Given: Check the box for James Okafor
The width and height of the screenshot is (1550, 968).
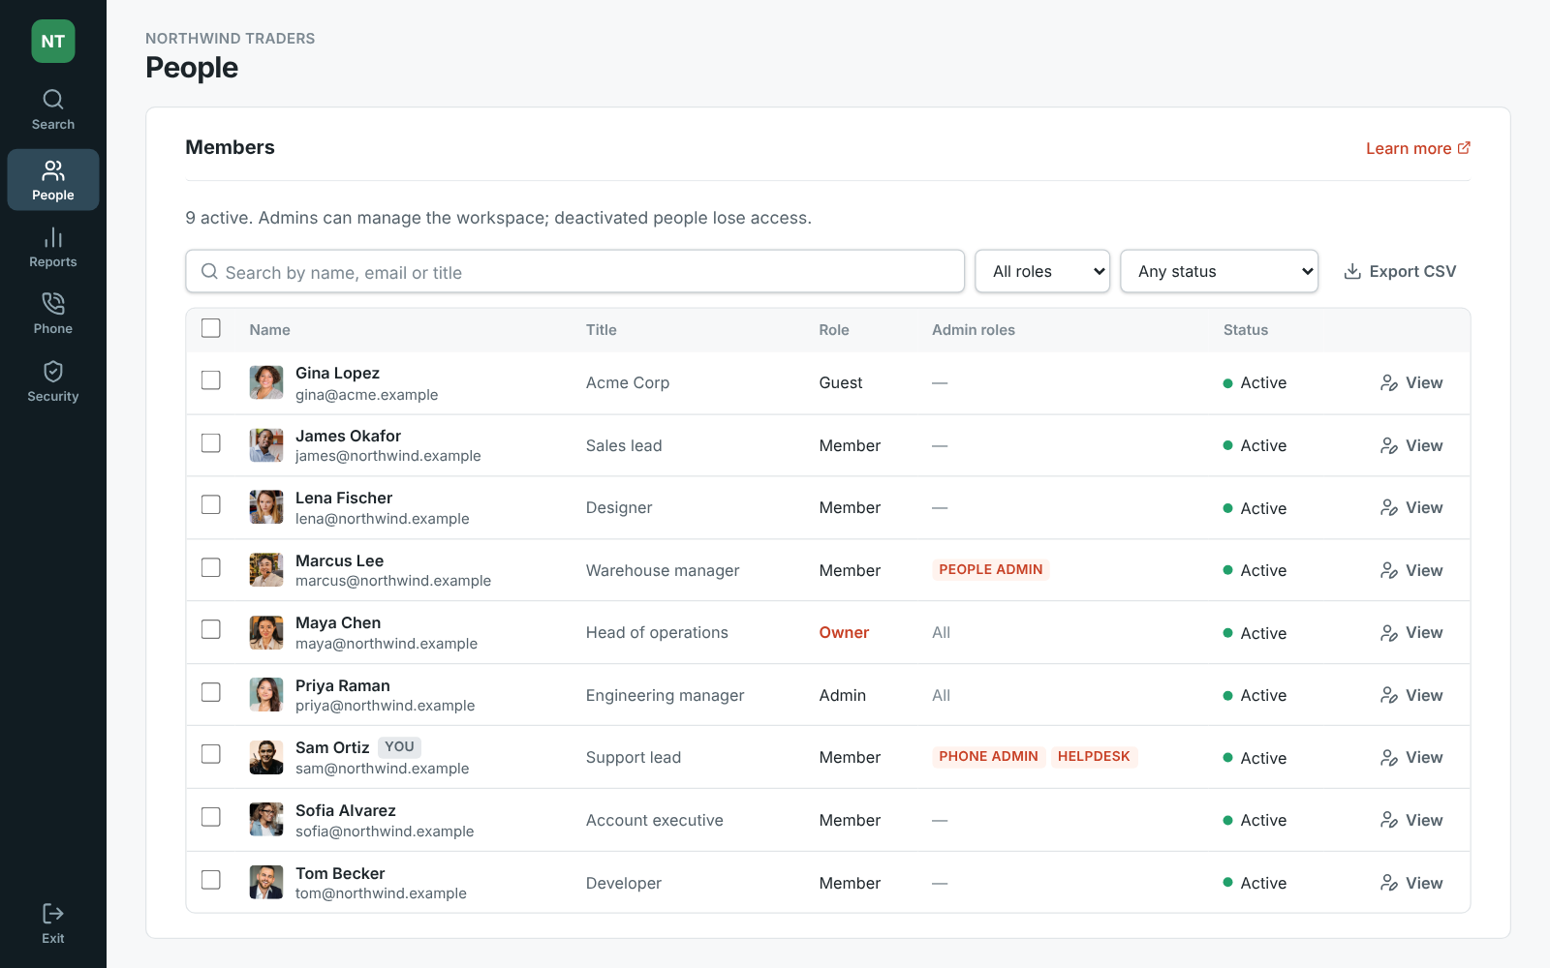Looking at the screenshot, I should (211, 443).
